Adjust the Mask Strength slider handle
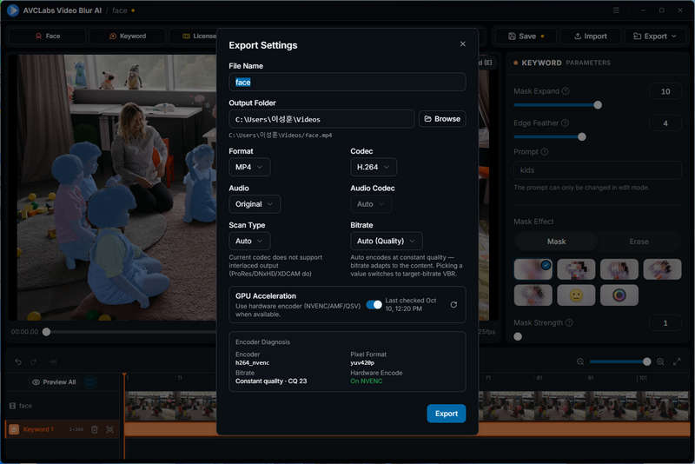695x464 pixels. pos(518,336)
